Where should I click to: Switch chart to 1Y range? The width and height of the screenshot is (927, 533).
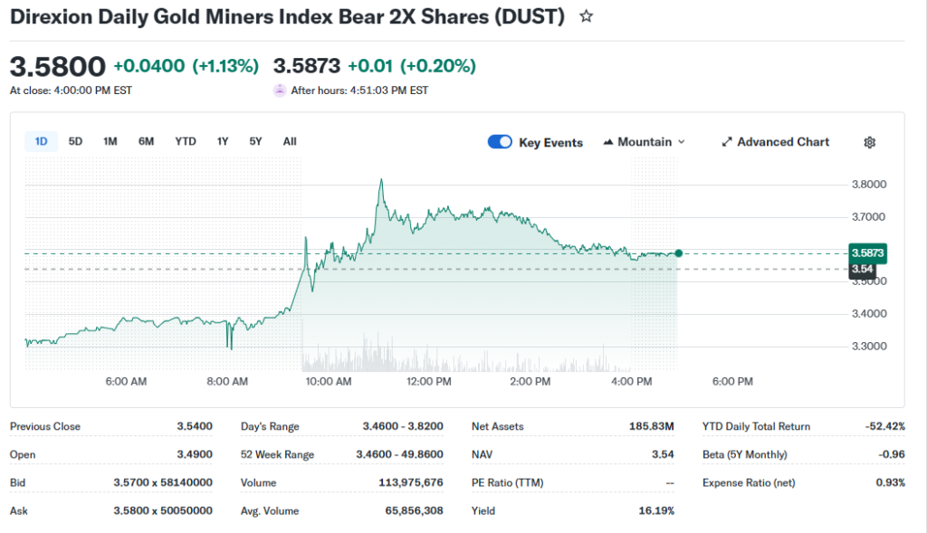[223, 141]
